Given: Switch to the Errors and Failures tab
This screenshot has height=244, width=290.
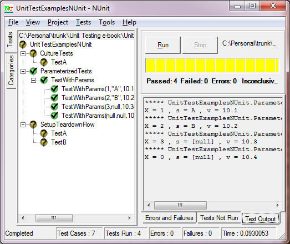Looking at the screenshot, I should pyautogui.click(x=169, y=218).
